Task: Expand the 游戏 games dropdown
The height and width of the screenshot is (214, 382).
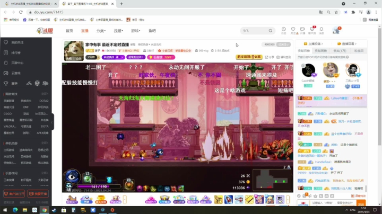Action: tap(135, 31)
